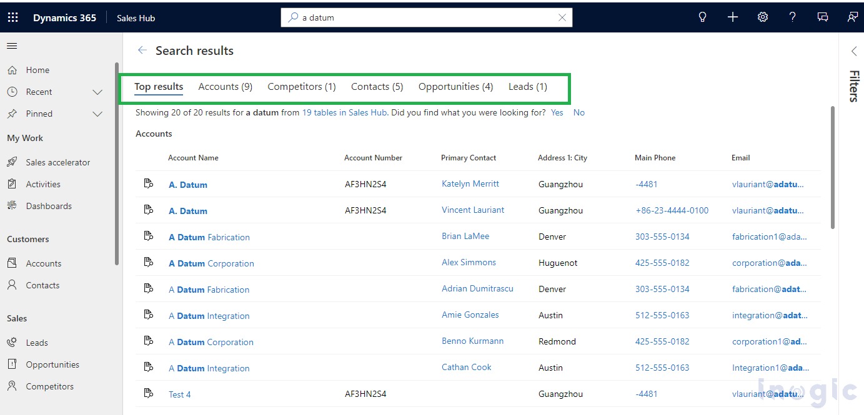Open the Cathan Cook contact link
Image resolution: width=864 pixels, height=415 pixels.
coord(467,368)
